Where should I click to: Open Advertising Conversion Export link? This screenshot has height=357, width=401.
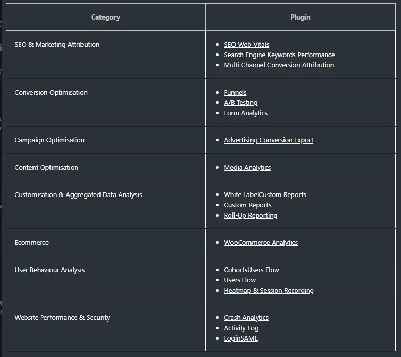pos(269,140)
